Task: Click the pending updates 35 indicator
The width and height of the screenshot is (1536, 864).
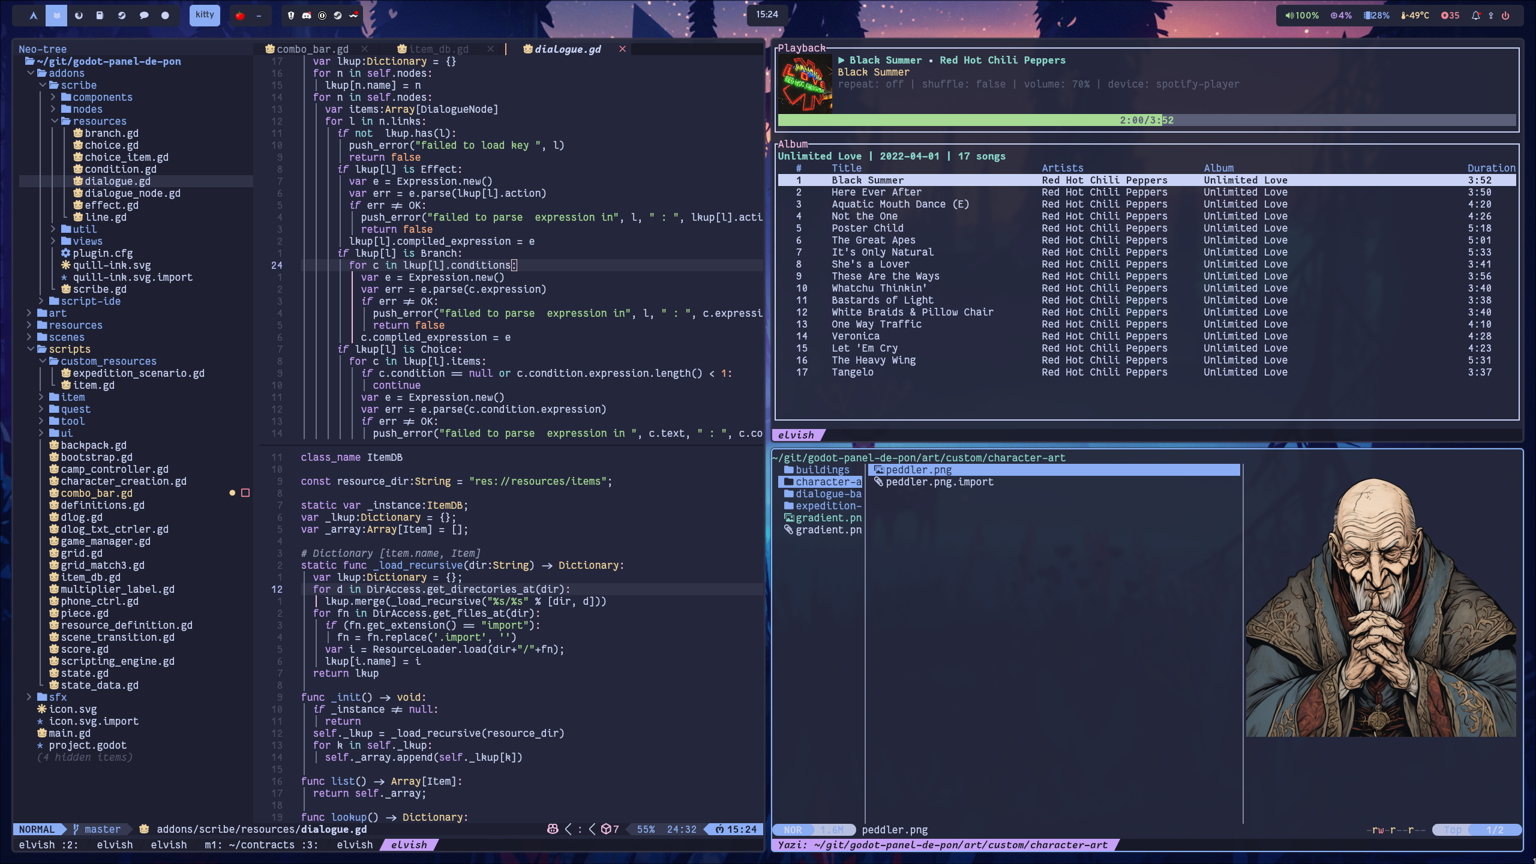Action: pyautogui.click(x=1450, y=16)
